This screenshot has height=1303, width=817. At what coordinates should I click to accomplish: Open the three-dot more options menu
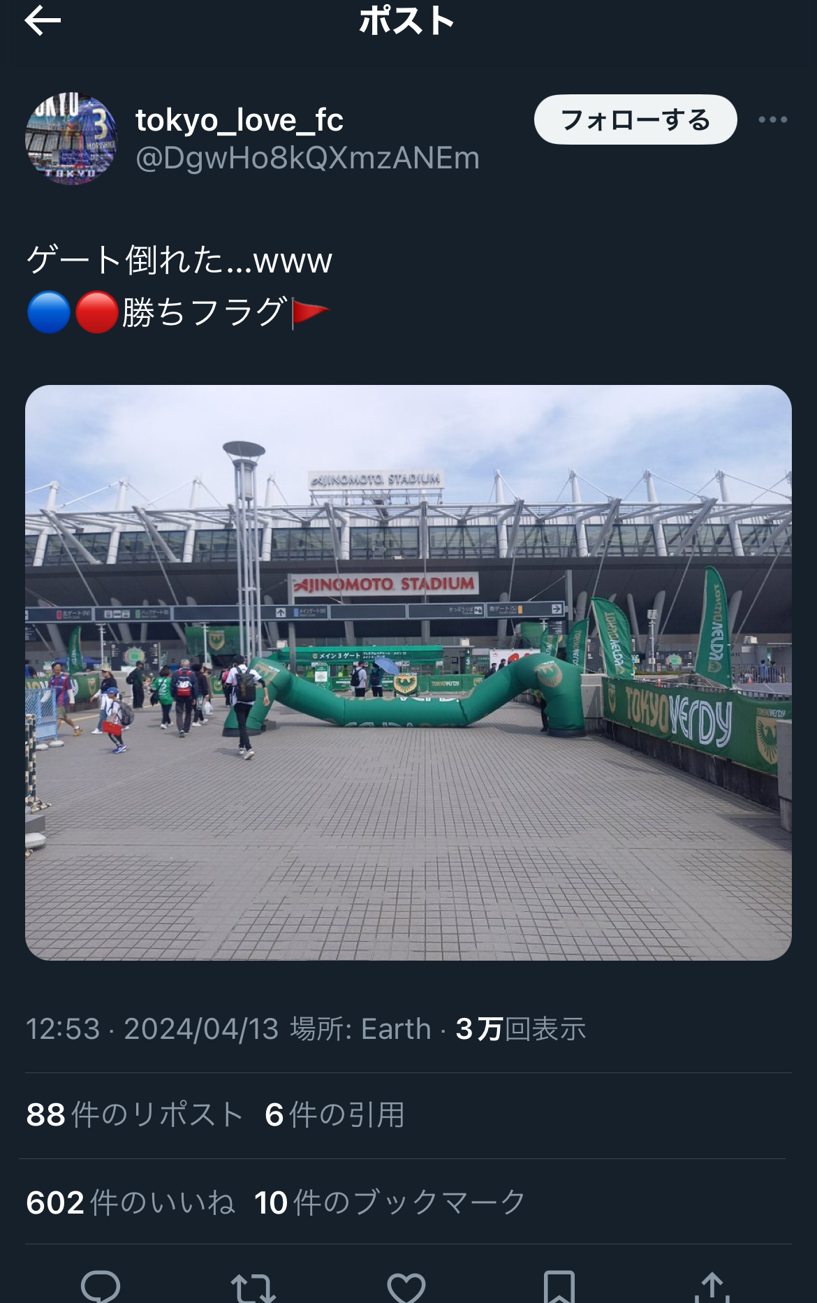point(773,119)
